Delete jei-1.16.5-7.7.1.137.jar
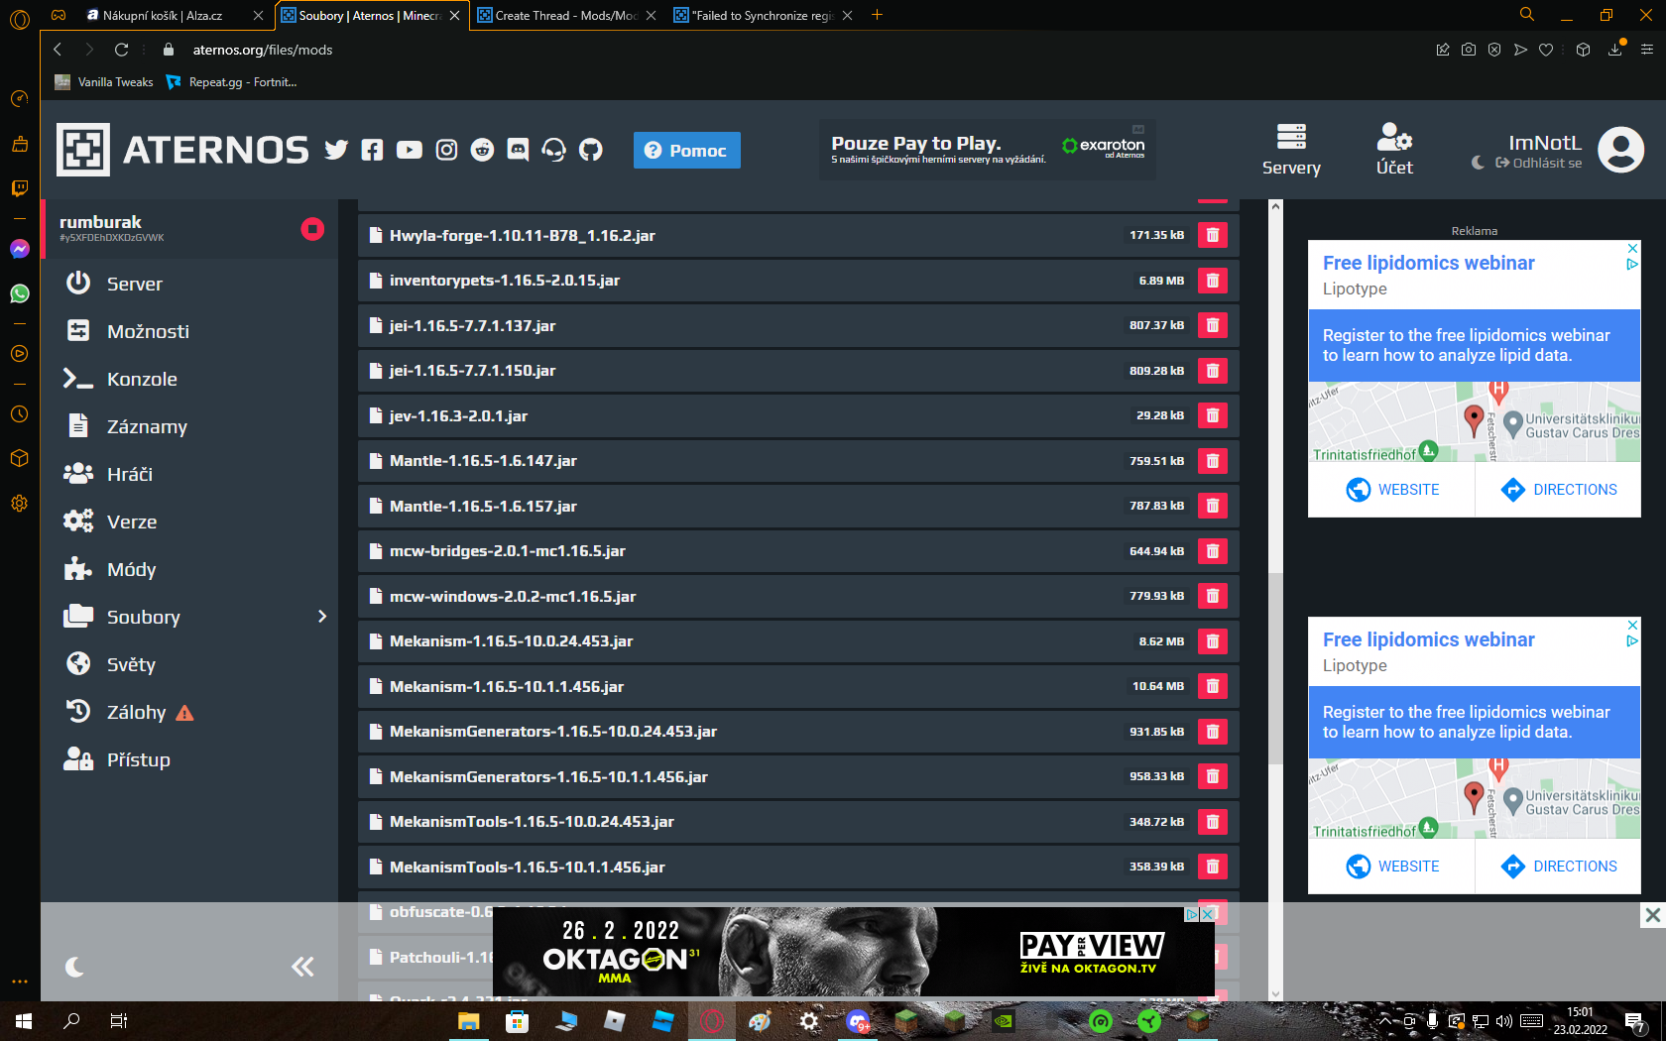Image resolution: width=1666 pixels, height=1041 pixels. tap(1212, 325)
